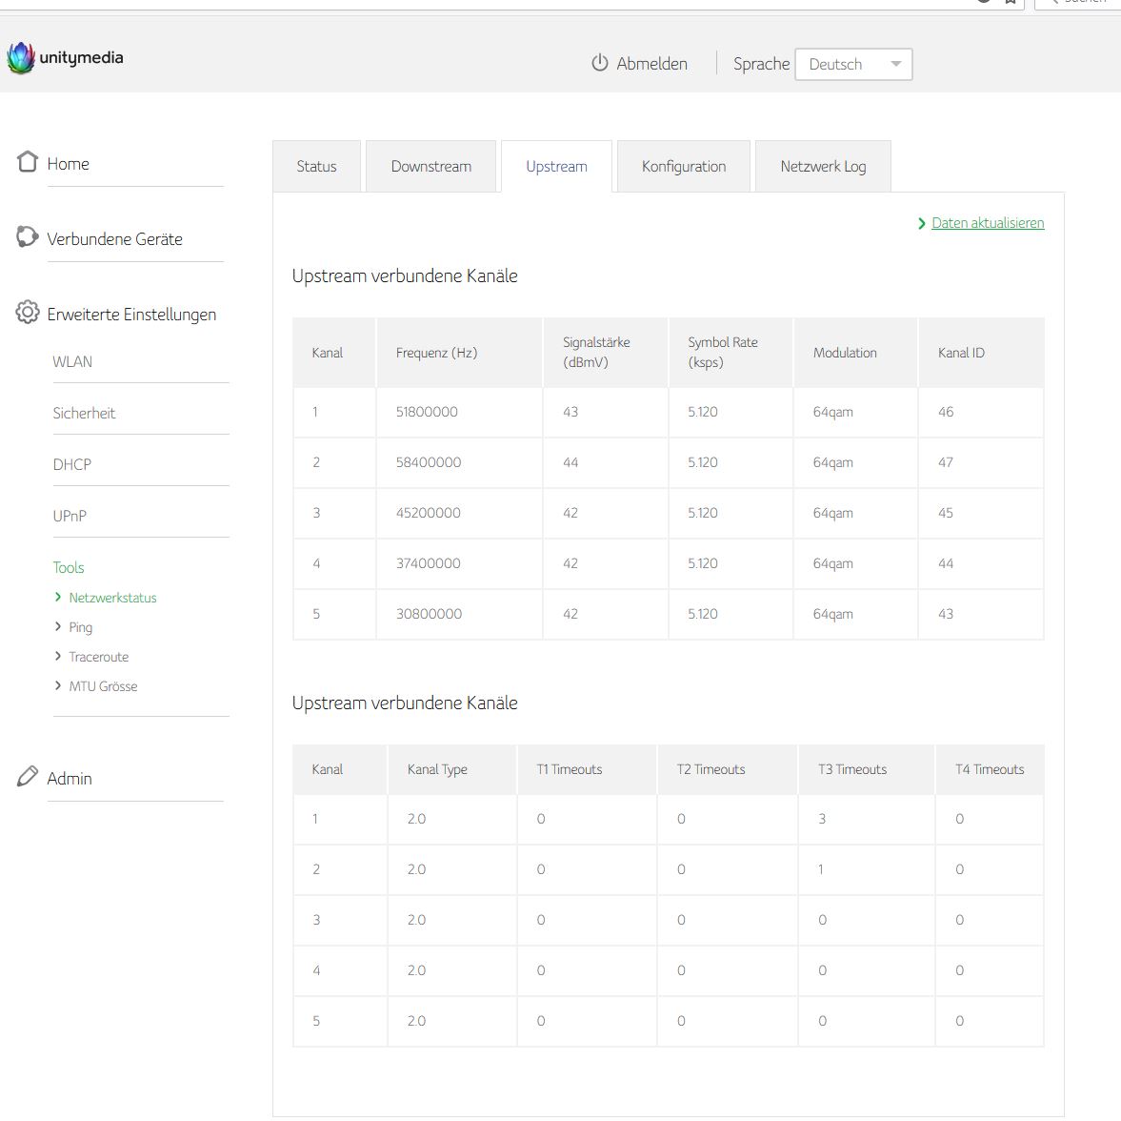
Task: Open the UPnP settings entry
Action: click(x=70, y=517)
